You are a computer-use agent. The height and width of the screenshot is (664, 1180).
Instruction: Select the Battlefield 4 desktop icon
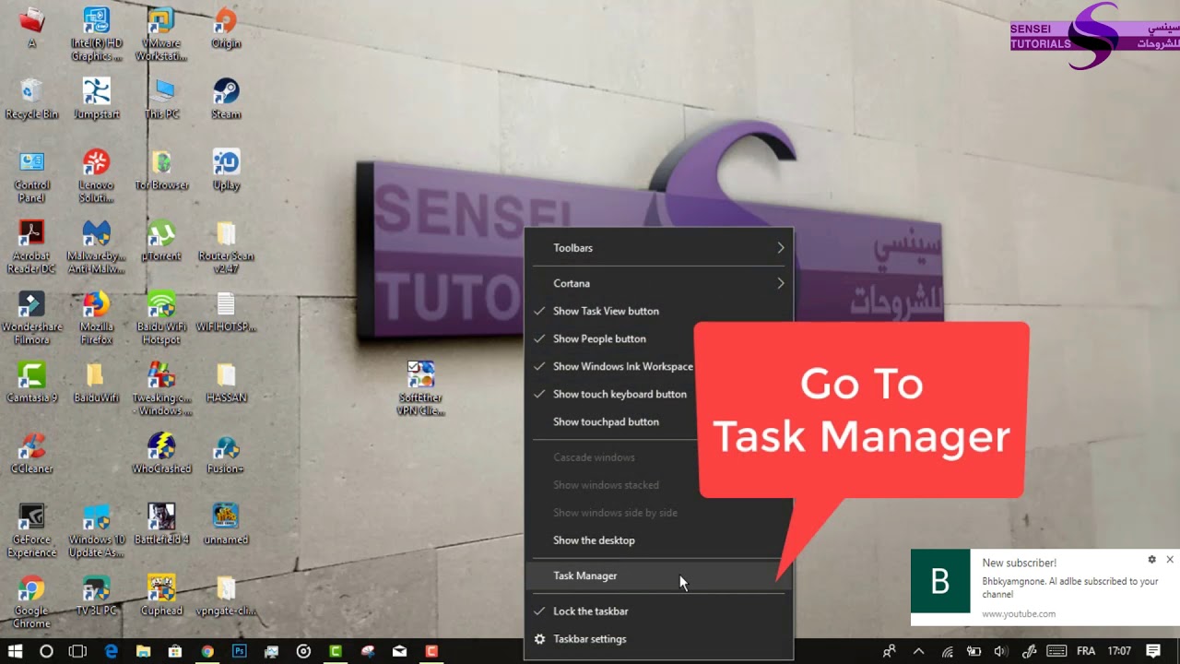161,525
